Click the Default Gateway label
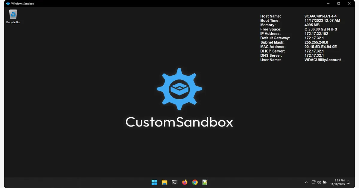 (275, 38)
